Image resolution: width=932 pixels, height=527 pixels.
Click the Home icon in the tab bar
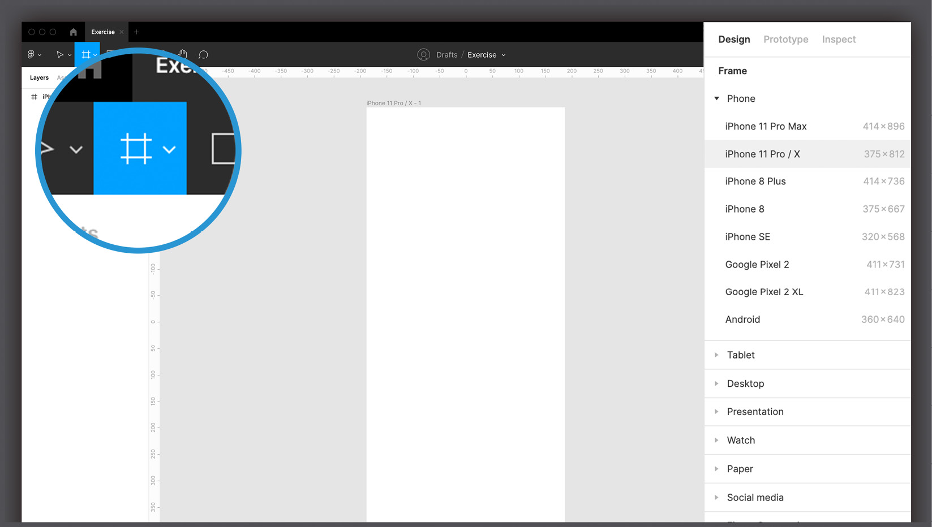73,32
